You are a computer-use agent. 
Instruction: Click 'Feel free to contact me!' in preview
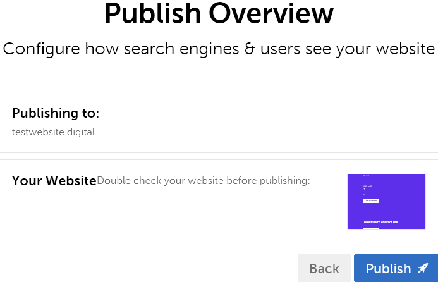point(381,222)
